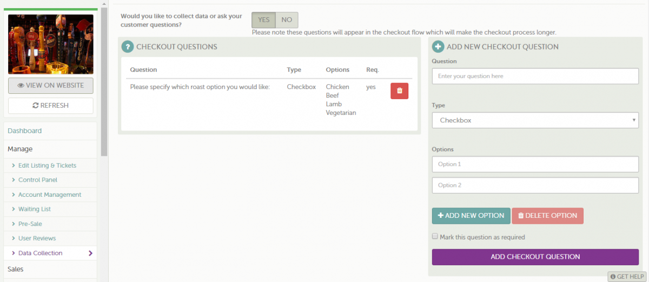Viewport: 649px width, 282px height.
Task: Click the sidebar vertical scrollbar
Action: (104, 81)
